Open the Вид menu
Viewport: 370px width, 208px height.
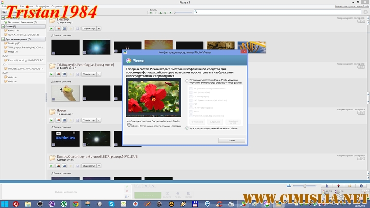point(22,6)
